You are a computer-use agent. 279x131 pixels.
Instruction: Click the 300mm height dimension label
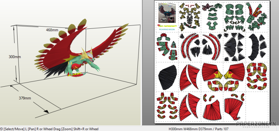(x=15, y=57)
